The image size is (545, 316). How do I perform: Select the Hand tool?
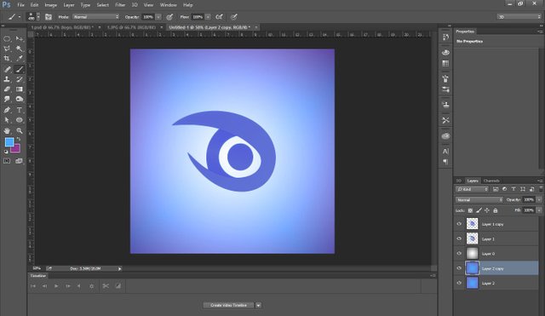pos(7,131)
